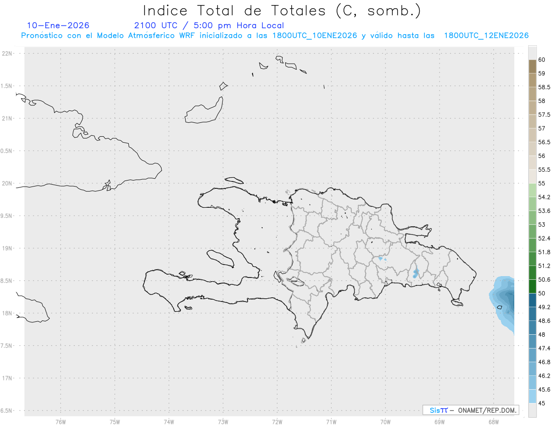
Task: Click the legend value "56.5"
Action: click(x=544, y=142)
